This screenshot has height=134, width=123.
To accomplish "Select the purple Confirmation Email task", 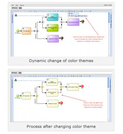I will click(x=73, y=22).
